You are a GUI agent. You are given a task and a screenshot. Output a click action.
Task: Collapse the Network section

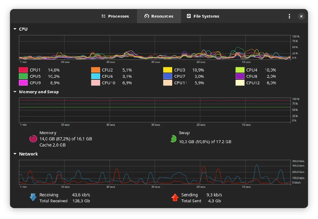pyautogui.click(x=15, y=154)
